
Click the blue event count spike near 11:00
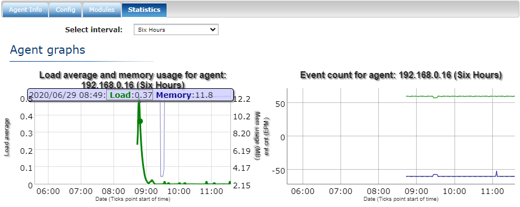tap(496, 174)
